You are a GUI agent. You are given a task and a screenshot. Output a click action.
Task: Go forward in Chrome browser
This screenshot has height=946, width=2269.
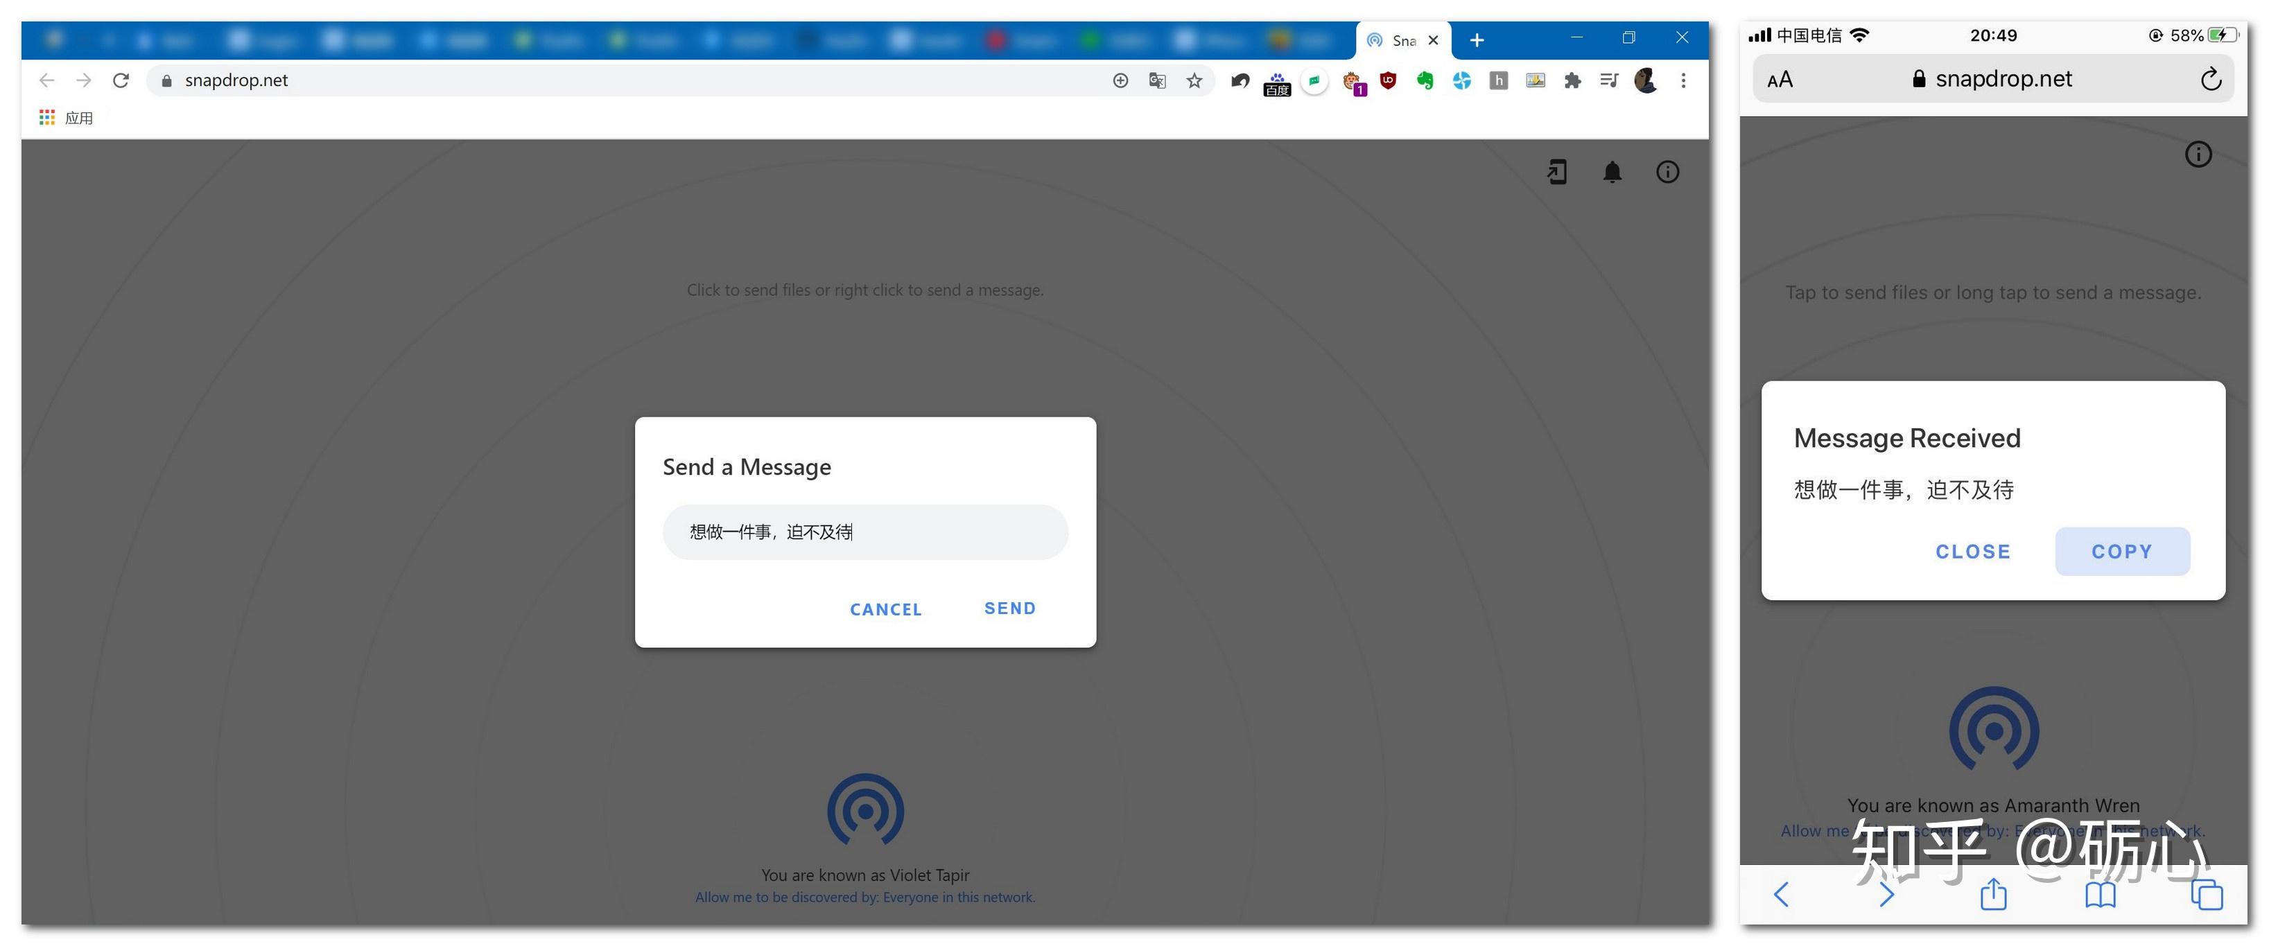(x=84, y=81)
